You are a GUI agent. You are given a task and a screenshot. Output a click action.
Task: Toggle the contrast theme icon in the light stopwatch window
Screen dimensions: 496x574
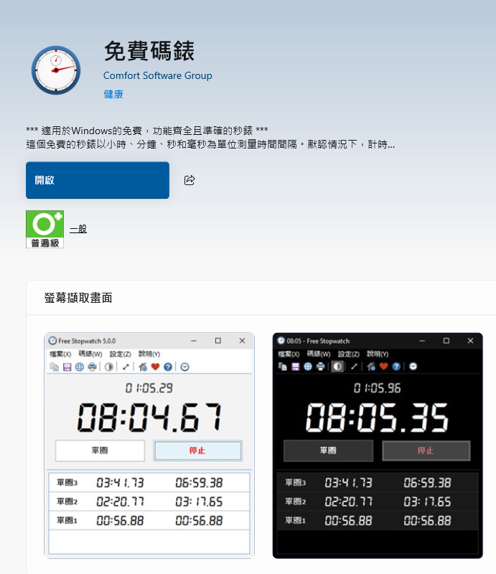pos(109,367)
